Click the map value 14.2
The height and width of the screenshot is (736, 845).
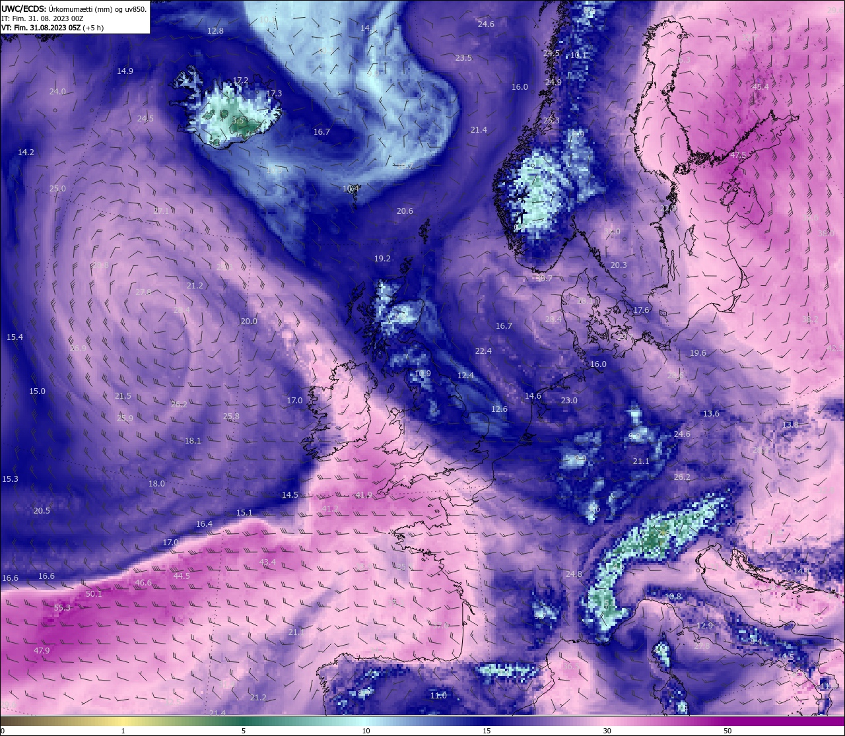point(26,152)
